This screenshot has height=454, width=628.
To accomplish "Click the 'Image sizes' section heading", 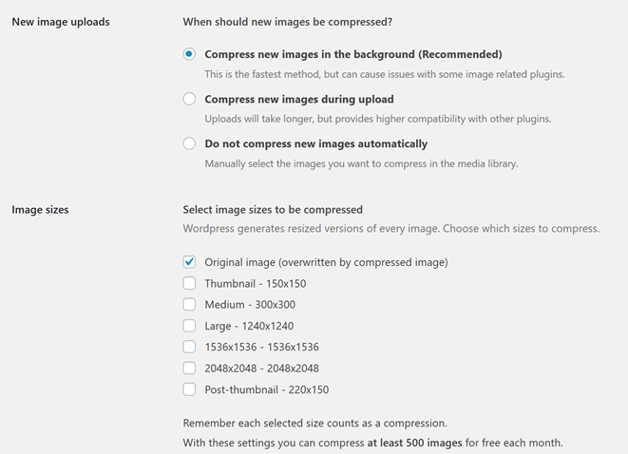I will click(40, 210).
